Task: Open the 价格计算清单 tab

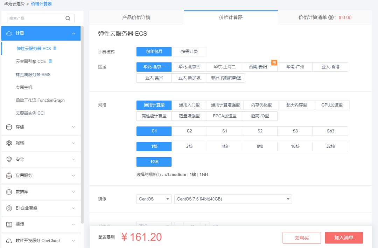Action: 325,17
